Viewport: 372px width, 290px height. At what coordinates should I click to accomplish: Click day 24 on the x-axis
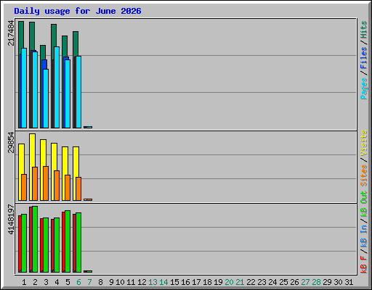272,282
